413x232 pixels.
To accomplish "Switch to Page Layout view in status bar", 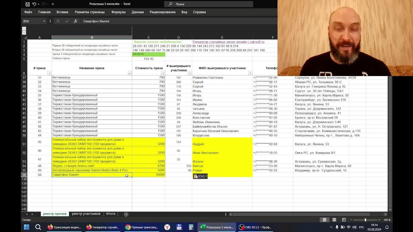I will point(334,220).
